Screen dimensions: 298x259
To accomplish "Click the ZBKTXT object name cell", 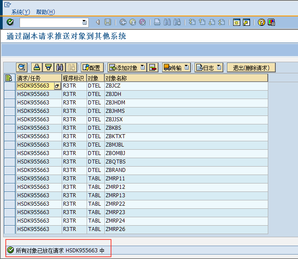I will (186, 136).
